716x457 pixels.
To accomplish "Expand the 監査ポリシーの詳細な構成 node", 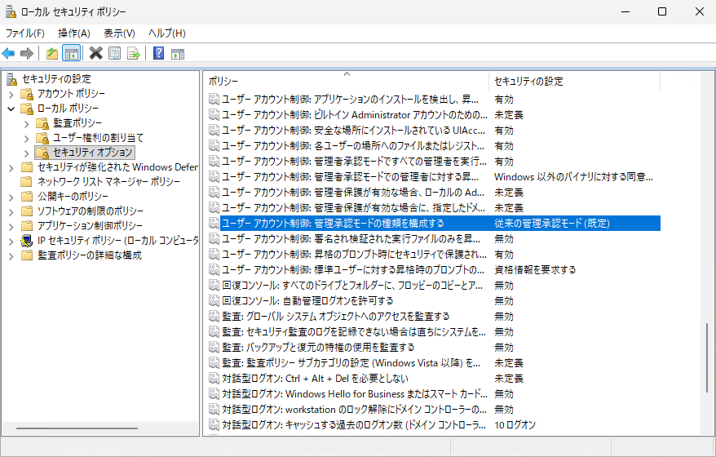I will pyautogui.click(x=11, y=256).
